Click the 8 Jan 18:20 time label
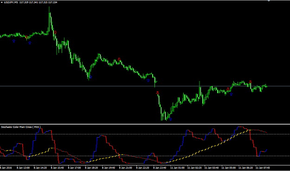The image size is (290, 171). point(91,168)
